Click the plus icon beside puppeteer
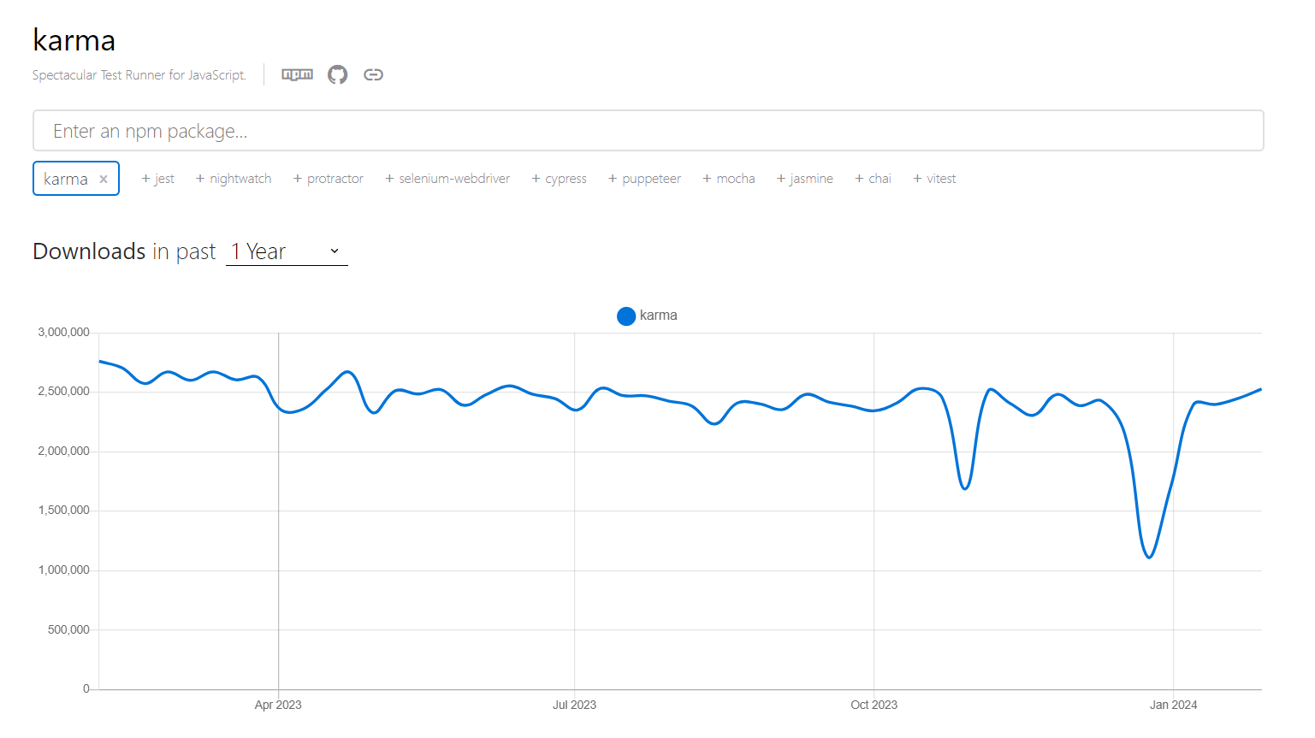 tap(610, 178)
